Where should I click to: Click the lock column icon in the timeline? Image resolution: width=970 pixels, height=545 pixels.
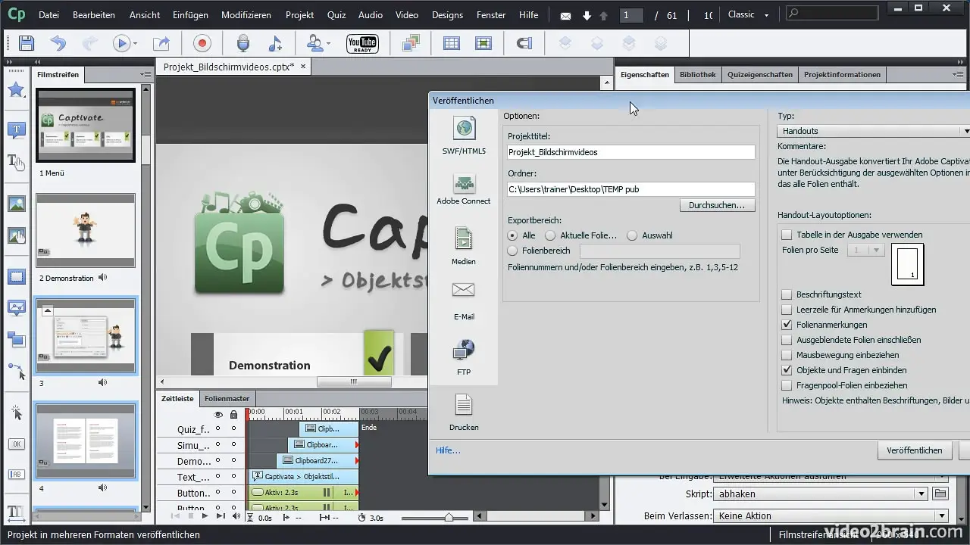(233, 415)
